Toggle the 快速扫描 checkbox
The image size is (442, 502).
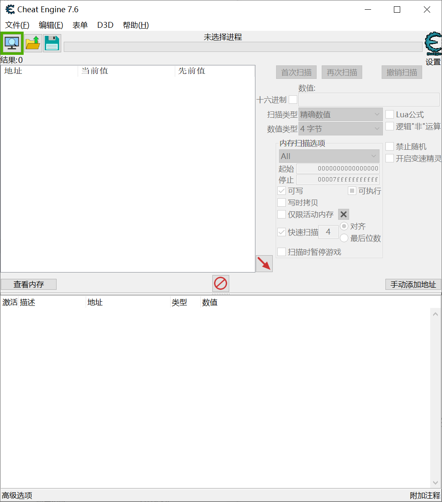click(282, 232)
